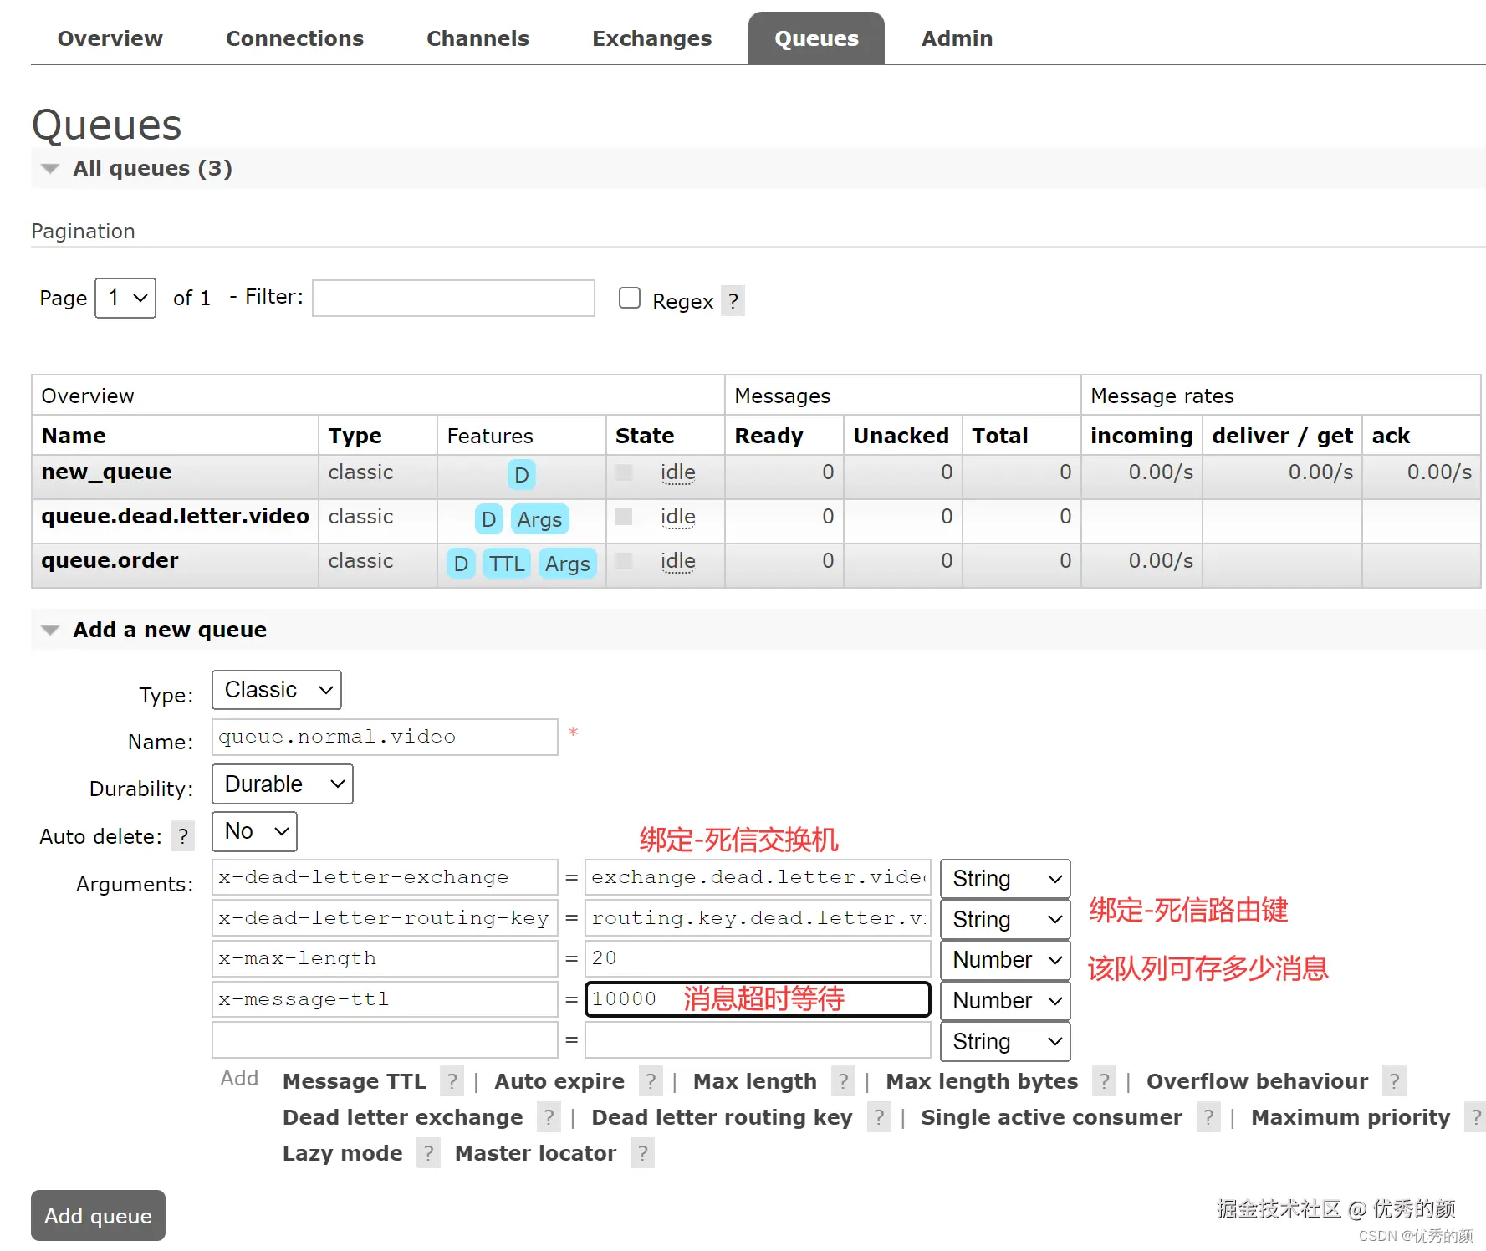
Task: Add the Dead letter exchange argument shortcut
Action: [x=402, y=1117]
